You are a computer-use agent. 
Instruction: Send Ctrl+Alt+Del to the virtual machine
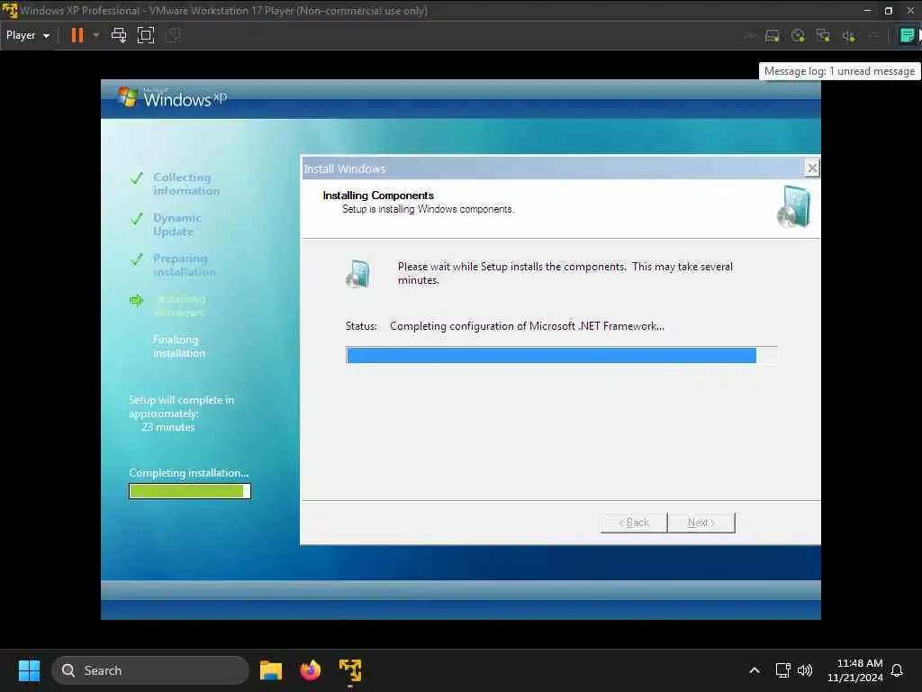119,35
